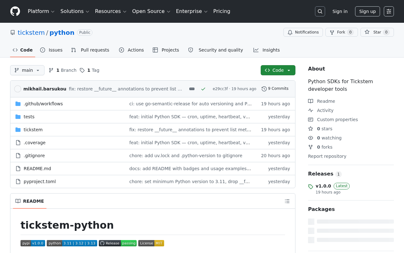View the 1 Branch link
This screenshot has width=404, height=253.
pyautogui.click(x=63, y=70)
